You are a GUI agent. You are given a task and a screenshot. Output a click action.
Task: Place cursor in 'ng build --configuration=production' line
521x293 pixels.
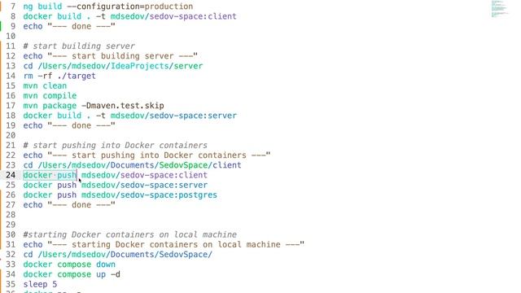(x=108, y=7)
